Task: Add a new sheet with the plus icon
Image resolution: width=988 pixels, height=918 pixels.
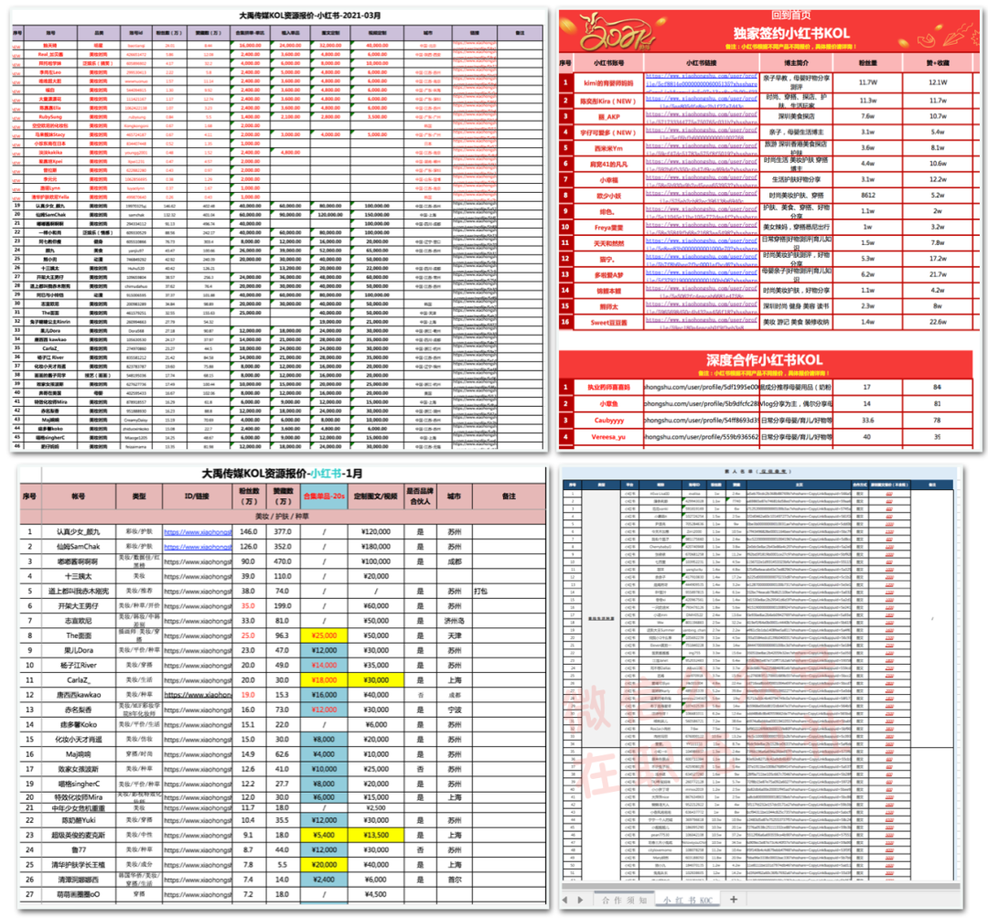Action: click(x=733, y=899)
